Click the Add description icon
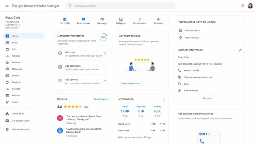This screenshot has width=256, height=144. (60, 67)
